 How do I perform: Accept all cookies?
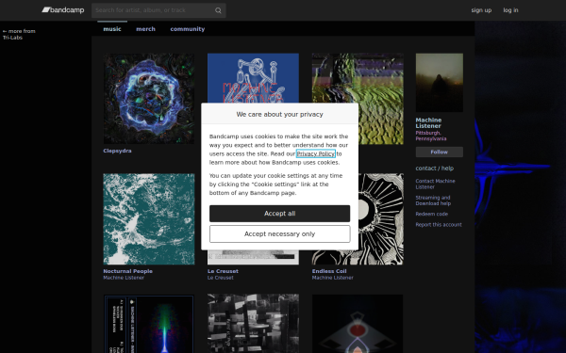point(280,214)
